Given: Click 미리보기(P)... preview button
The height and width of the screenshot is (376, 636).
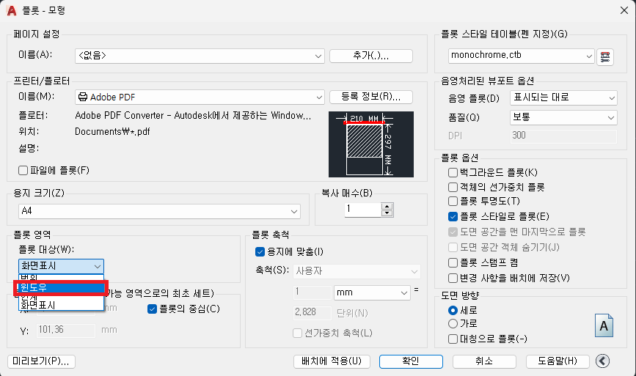Looking at the screenshot, I should [41, 361].
